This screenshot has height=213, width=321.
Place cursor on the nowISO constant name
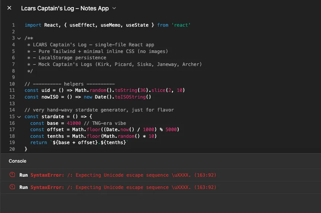tap(48, 97)
